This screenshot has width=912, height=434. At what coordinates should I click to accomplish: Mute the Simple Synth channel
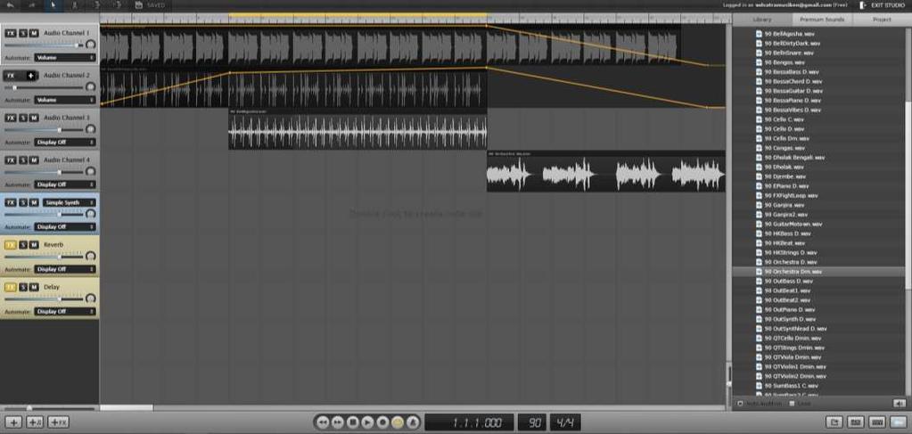(x=34, y=202)
